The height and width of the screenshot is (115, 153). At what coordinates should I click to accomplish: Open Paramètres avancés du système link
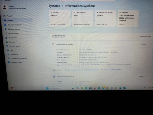(x=111, y=70)
